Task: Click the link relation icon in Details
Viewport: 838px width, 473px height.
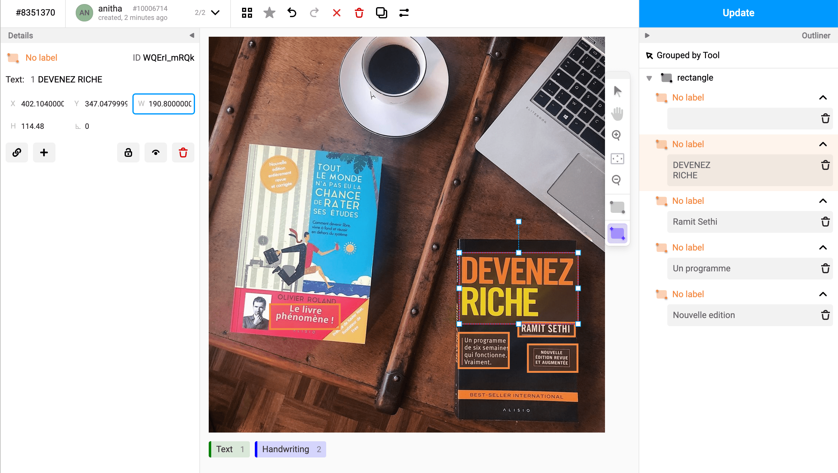Action: click(x=17, y=152)
